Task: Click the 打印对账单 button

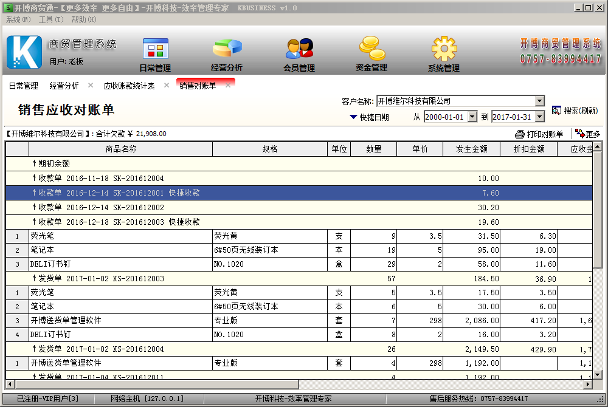Action: point(539,134)
